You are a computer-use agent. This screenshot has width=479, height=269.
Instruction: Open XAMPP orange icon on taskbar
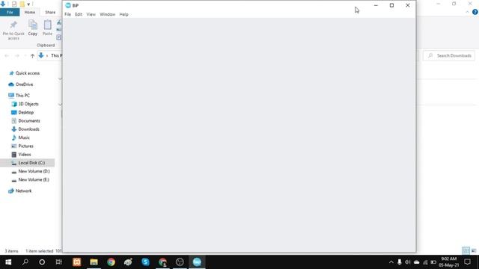(76, 262)
